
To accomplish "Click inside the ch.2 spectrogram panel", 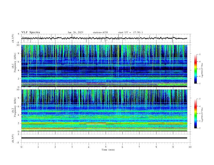I will click(104, 111).
